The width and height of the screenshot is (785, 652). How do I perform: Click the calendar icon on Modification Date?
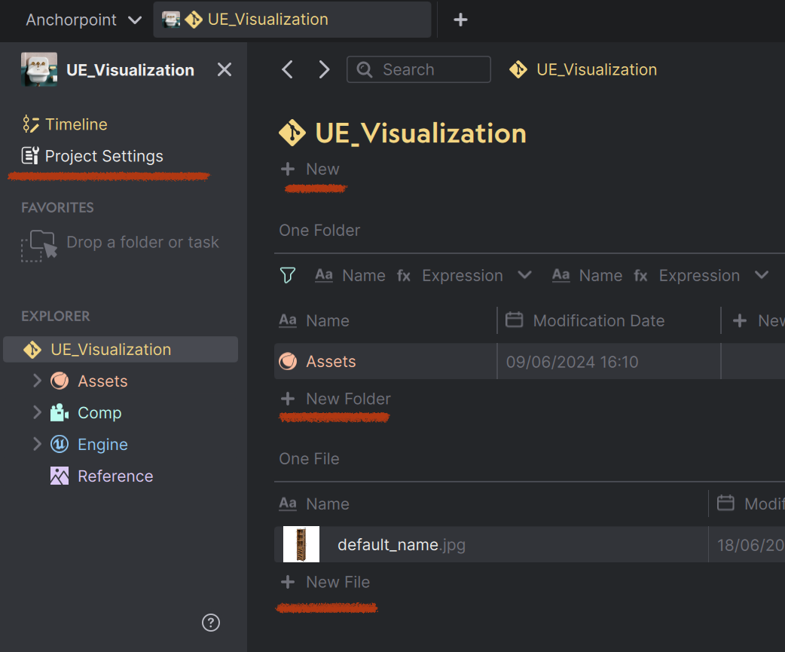pyautogui.click(x=515, y=320)
